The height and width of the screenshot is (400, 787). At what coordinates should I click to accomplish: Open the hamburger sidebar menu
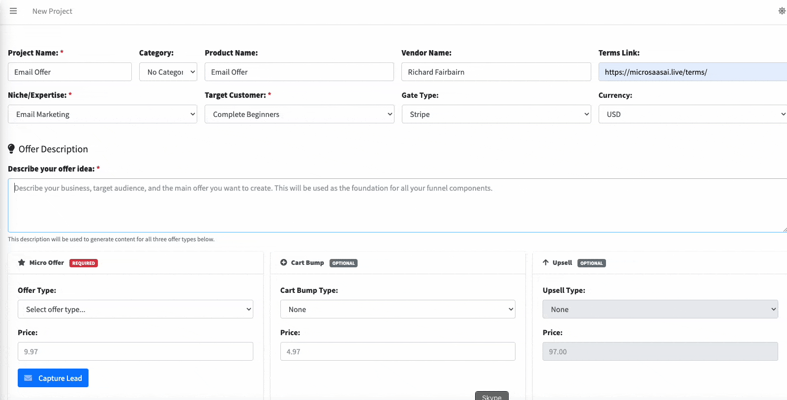pos(13,11)
